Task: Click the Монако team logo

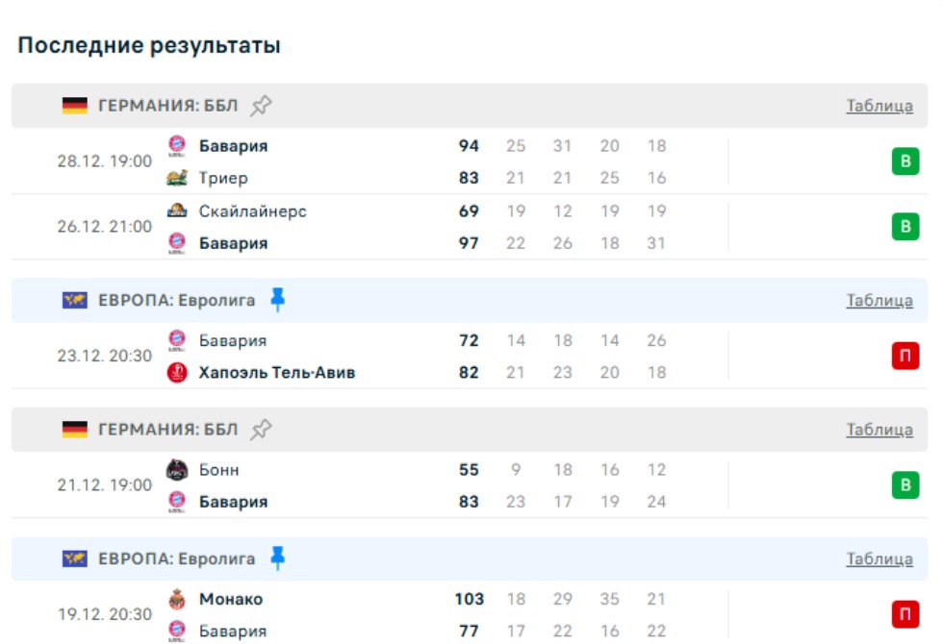Action: pos(176,599)
